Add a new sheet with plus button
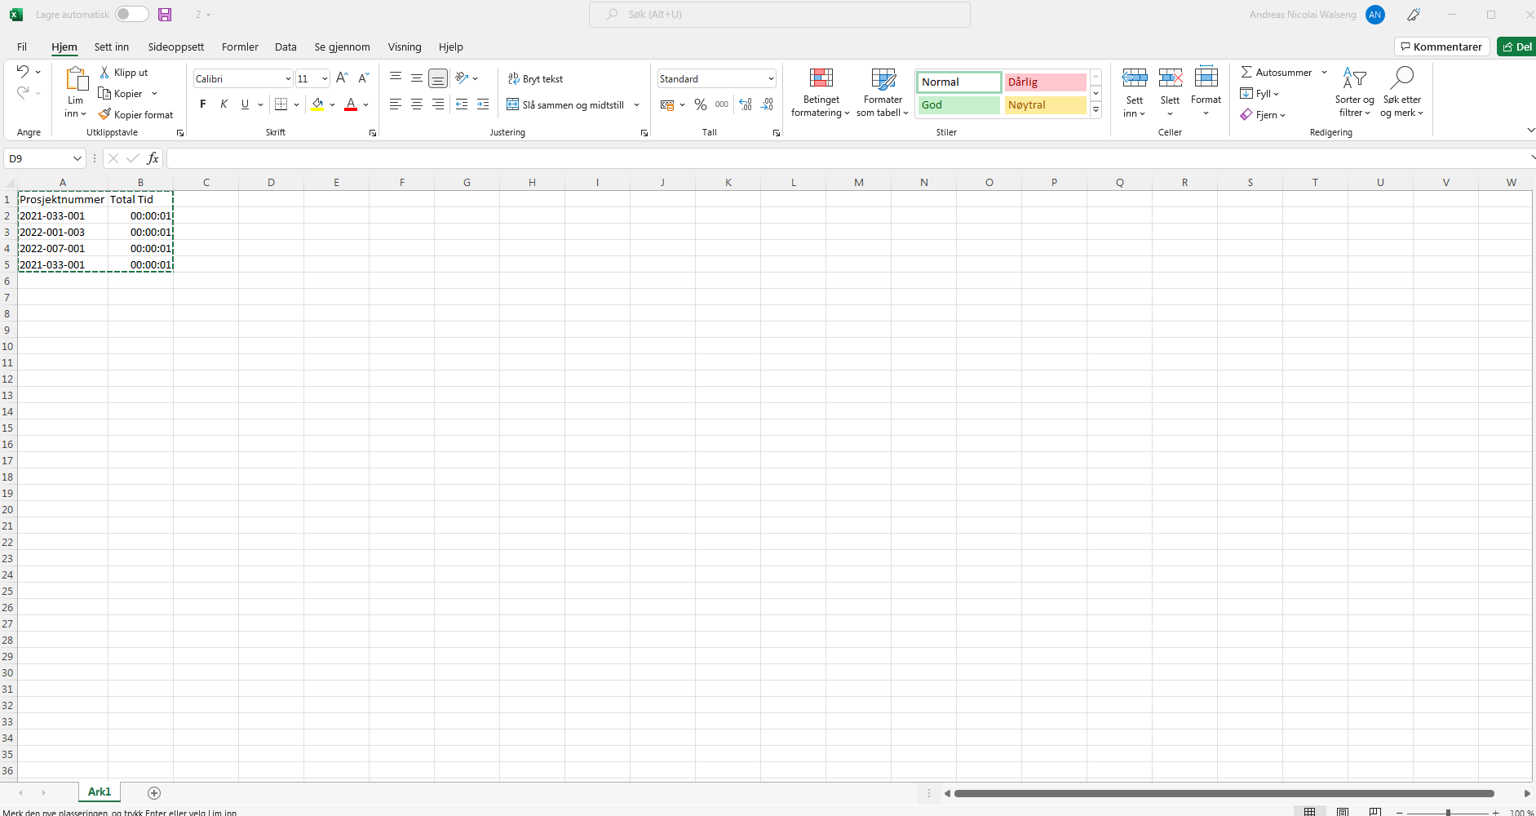Viewport: 1536px width, 816px height. click(154, 792)
